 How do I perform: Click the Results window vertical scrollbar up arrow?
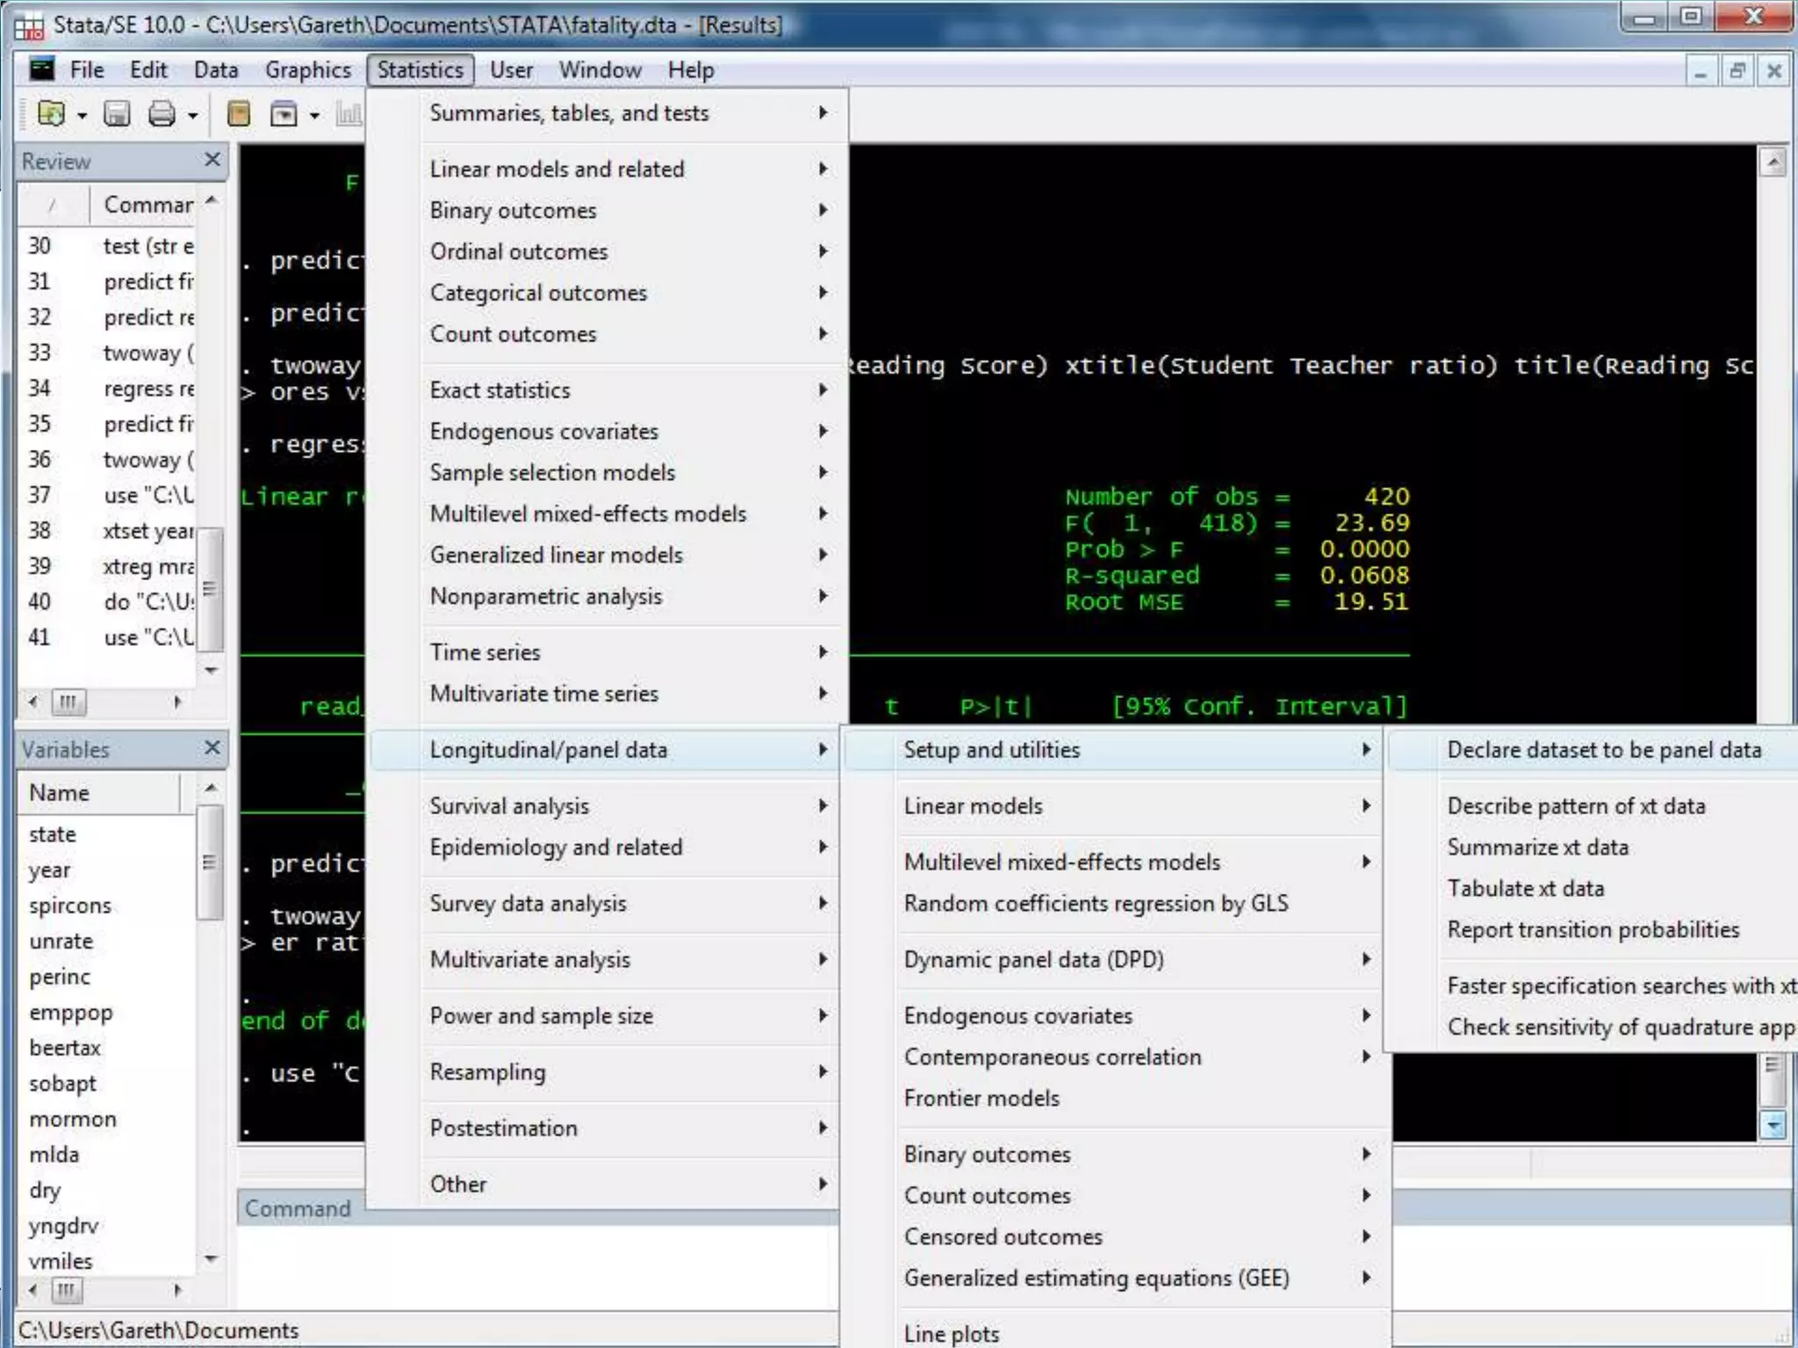pyautogui.click(x=1773, y=162)
